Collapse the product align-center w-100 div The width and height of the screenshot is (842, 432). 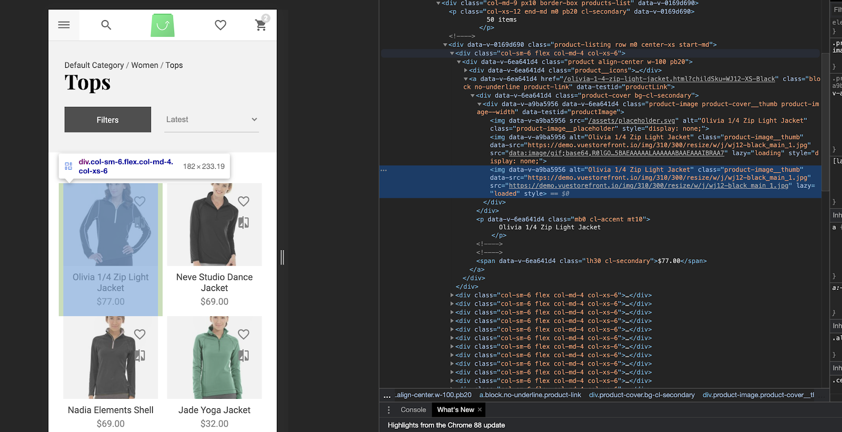(459, 62)
